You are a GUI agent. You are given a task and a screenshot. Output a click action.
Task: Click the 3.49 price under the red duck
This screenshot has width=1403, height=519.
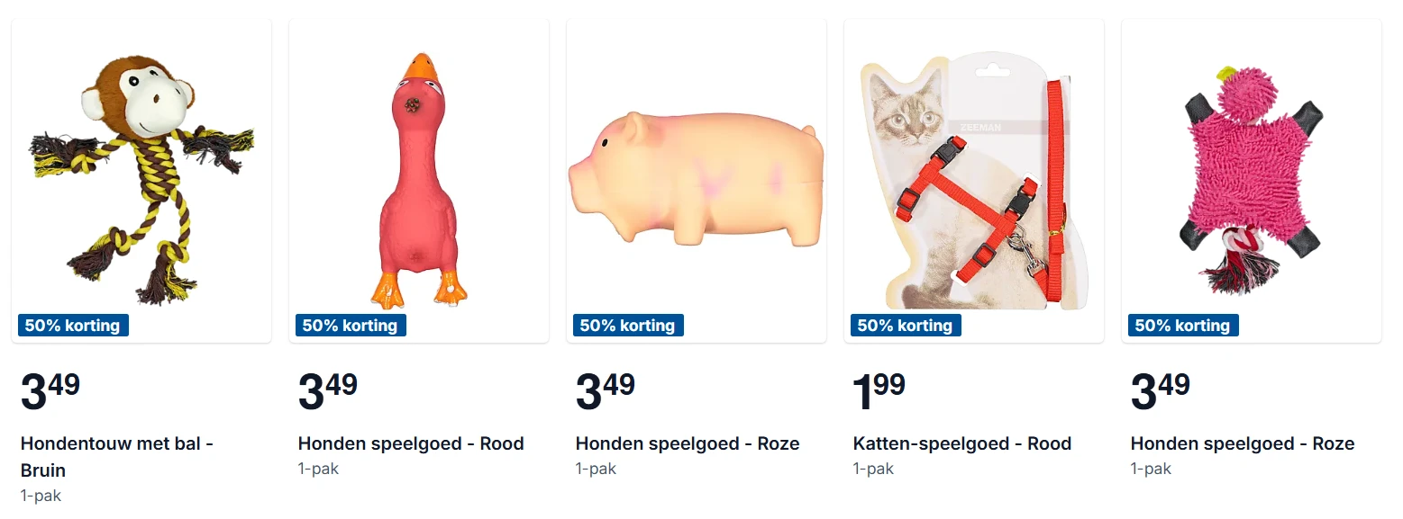click(x=328, y=392)
